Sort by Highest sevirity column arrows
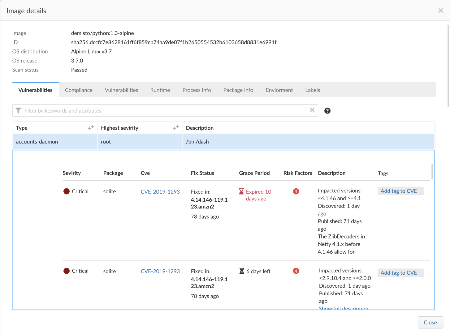 [x=176, y=128]
